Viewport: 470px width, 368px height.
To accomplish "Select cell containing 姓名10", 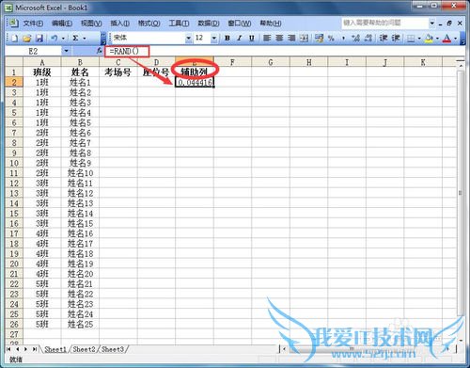I will [80, 173].
